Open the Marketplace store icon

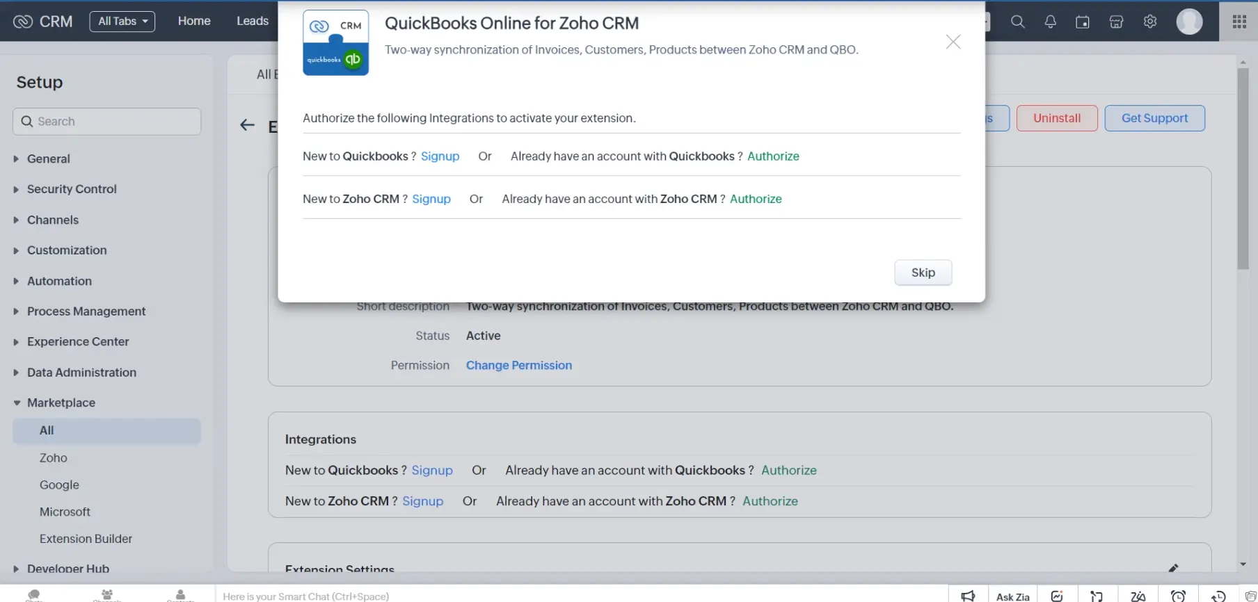[x=1116, y=22]
